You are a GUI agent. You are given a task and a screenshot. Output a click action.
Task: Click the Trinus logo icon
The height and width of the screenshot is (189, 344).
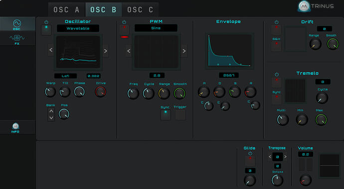pos(304,6)
